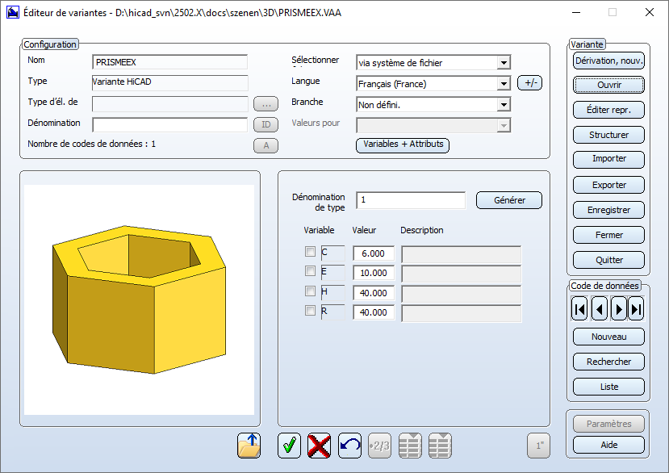This screenshot has height=473, width=669.
Task: Click the Variables + Attributs button
Action: click(x=403, y=144)
